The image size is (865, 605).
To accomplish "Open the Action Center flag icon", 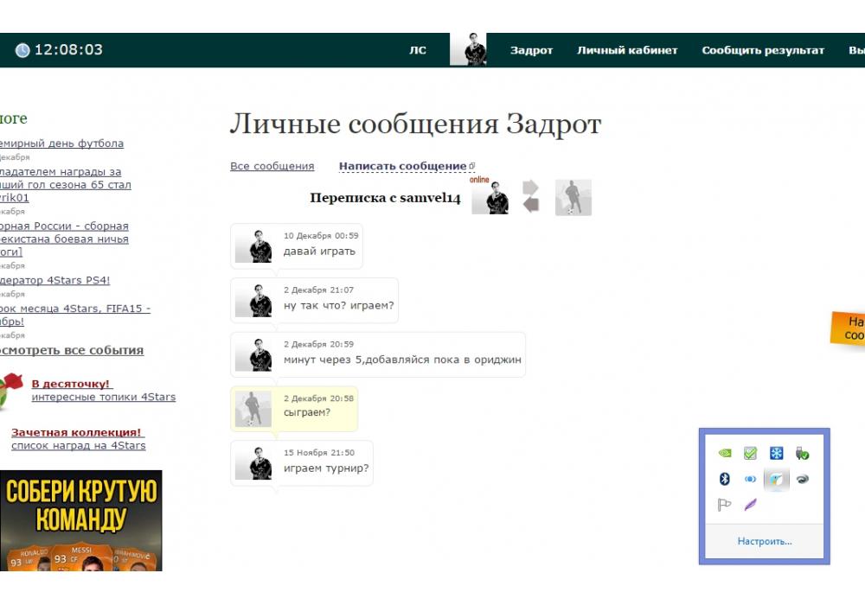I will click(x=725, y=505).
